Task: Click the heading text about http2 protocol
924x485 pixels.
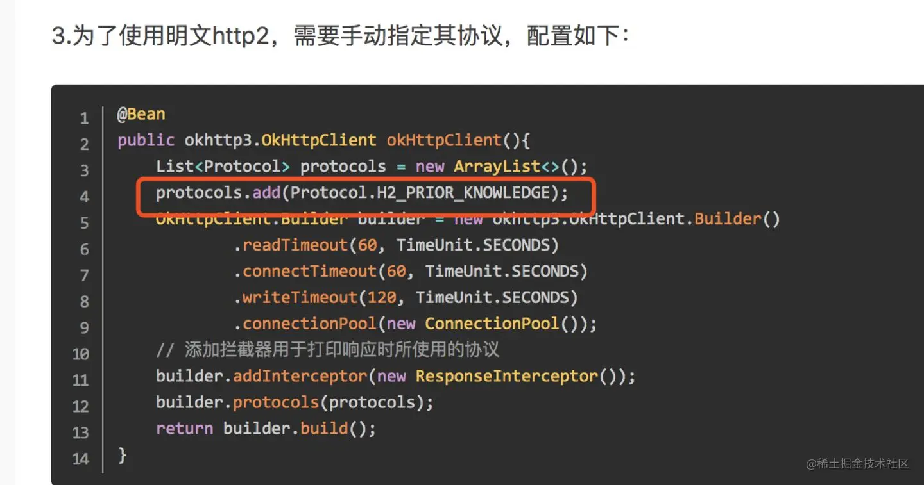Action: point(341,36)
